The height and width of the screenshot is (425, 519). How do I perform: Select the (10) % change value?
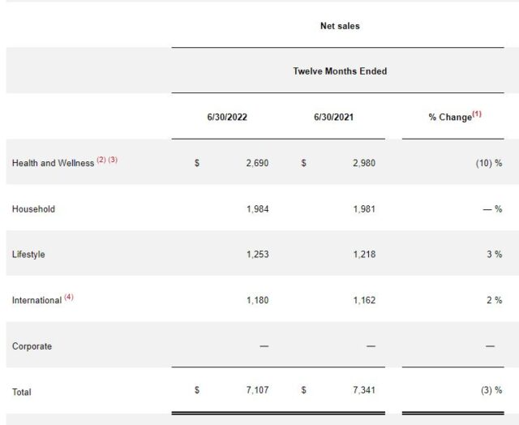coord(488,163)
